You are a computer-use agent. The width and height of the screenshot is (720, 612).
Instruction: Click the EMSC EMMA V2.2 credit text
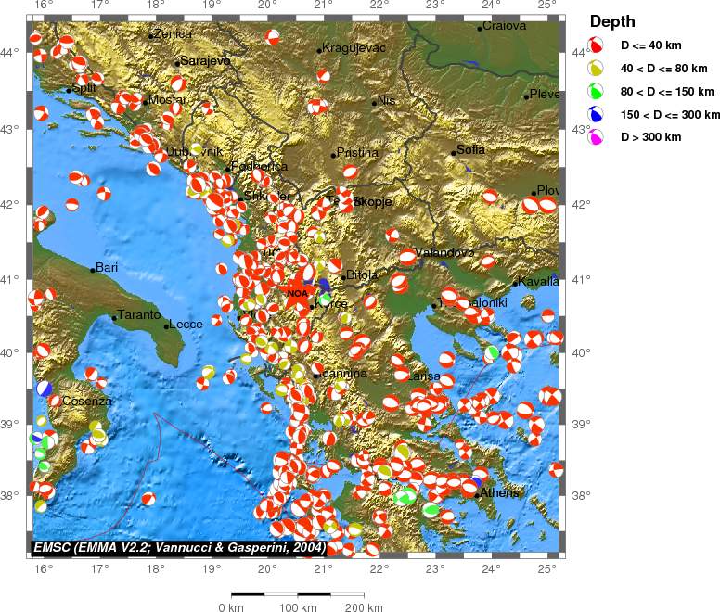coord(179,548)
